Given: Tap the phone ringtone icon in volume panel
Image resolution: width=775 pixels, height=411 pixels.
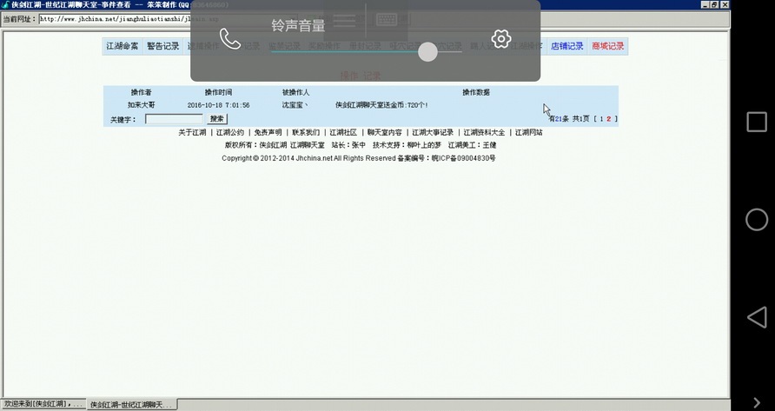Looking at the screenshot, I should (x=230, y=38).
